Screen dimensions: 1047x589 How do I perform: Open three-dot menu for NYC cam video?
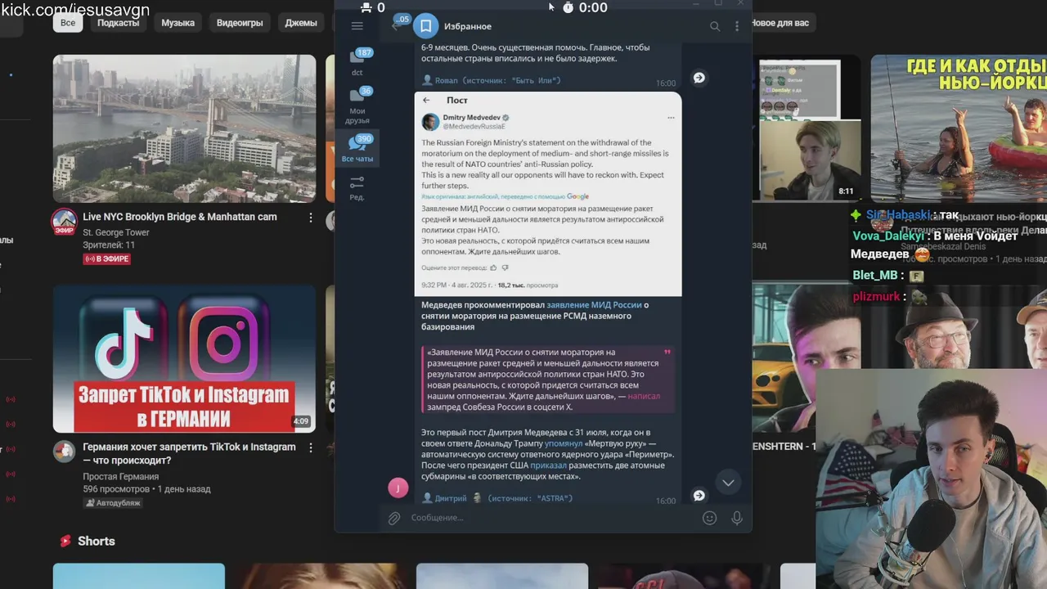click(311, 218)
